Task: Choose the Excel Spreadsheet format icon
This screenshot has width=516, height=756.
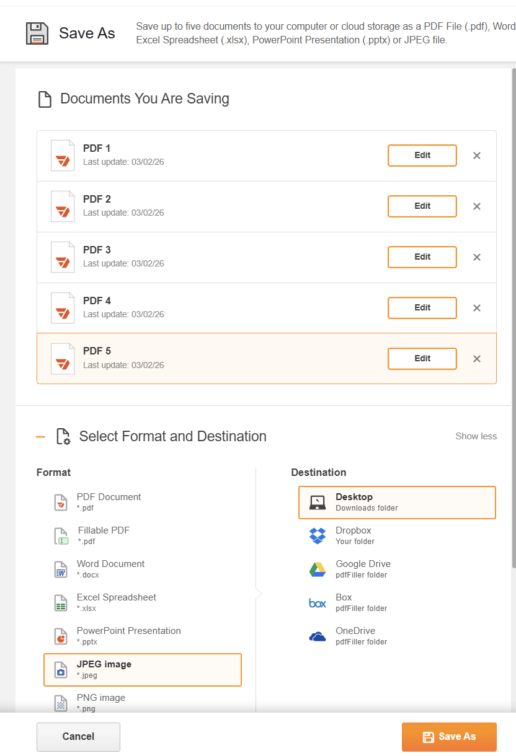Action: pos(60,602)
